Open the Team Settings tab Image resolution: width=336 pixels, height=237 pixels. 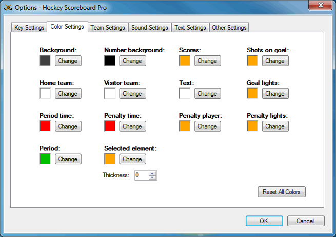pyautogui.click(x=108, y=27)
